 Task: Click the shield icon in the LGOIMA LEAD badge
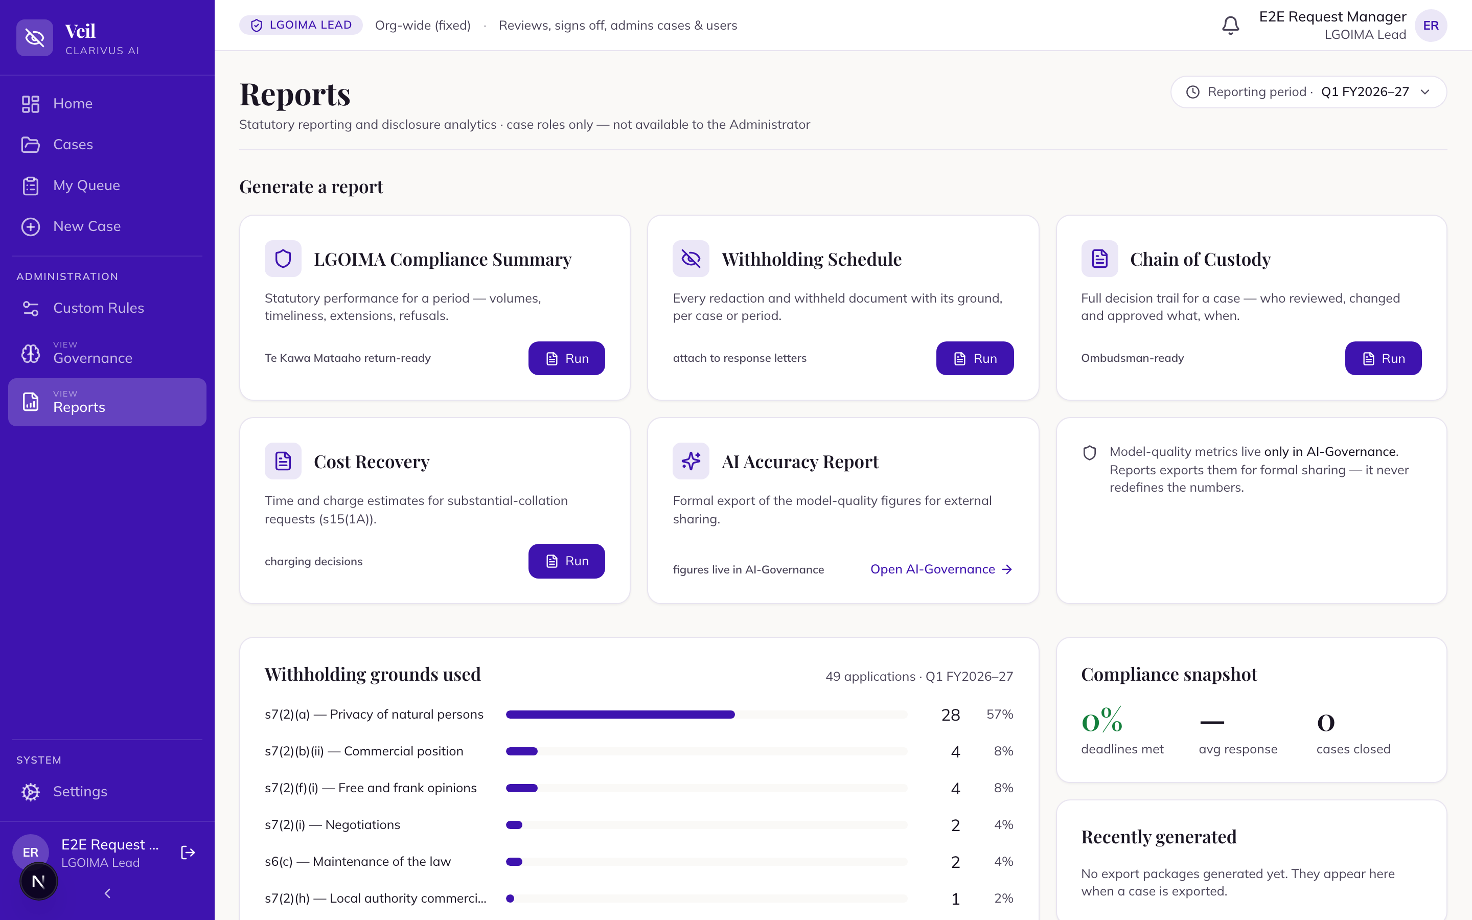click(x=257, y=26)
